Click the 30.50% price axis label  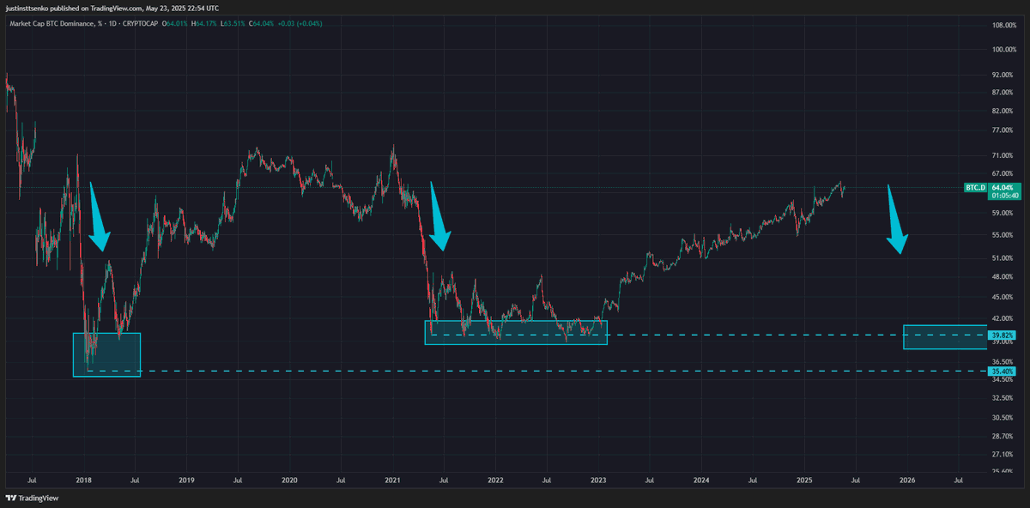click(x=1003, y=417)
